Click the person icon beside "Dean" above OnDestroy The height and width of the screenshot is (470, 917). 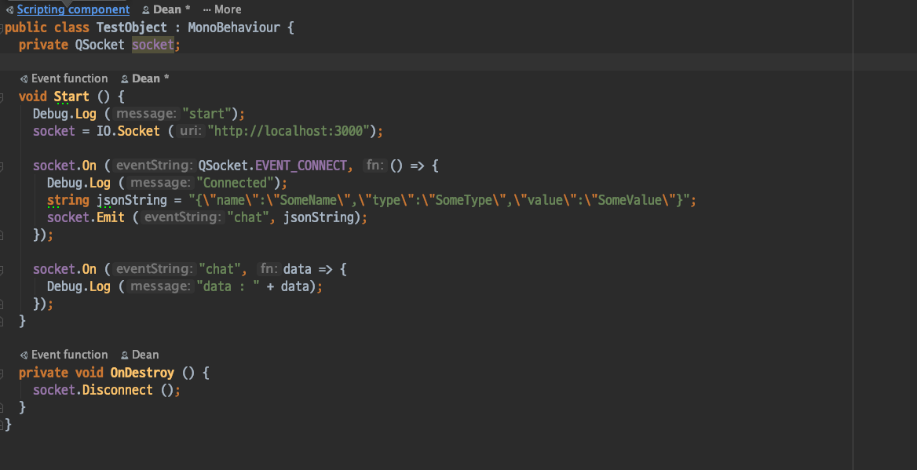click(123, 355)
